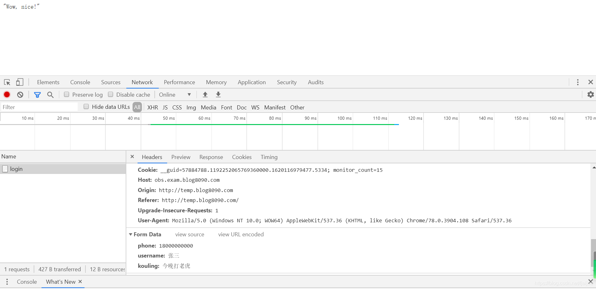Viewport: 596px width, 289px height.
Task: Toggle the network filter funnel icon
Action: click(x=37, y=95)
